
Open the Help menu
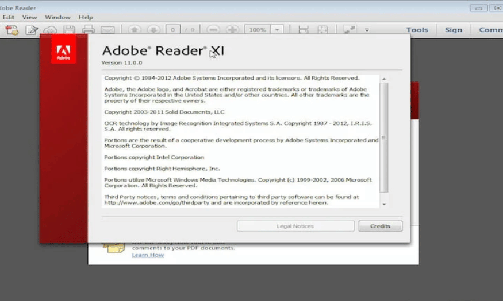point(86,17)
